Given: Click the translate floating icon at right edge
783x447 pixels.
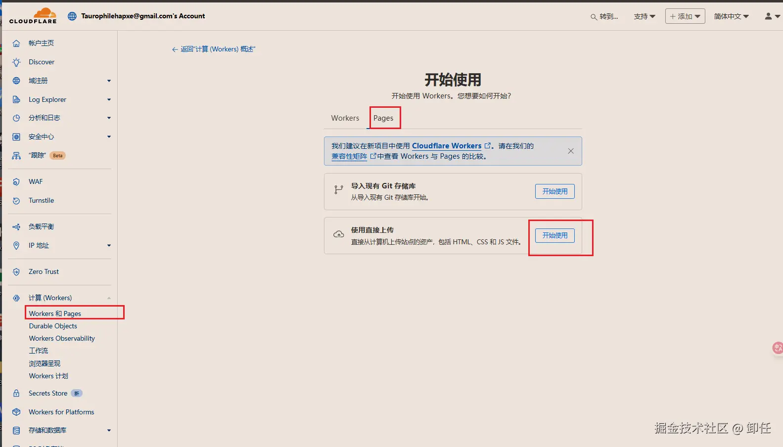Looking at the screenshot, I should (778, 348).
